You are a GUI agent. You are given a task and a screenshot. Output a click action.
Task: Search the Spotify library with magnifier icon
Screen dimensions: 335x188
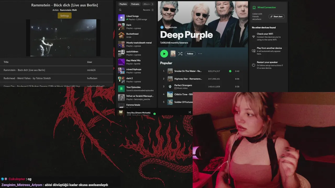(120, 10)
